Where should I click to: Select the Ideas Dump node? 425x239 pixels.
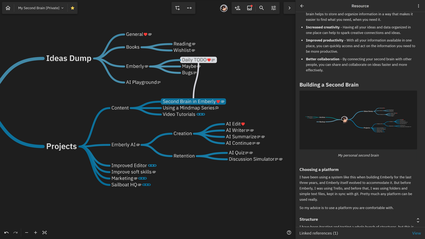(69, 58)
